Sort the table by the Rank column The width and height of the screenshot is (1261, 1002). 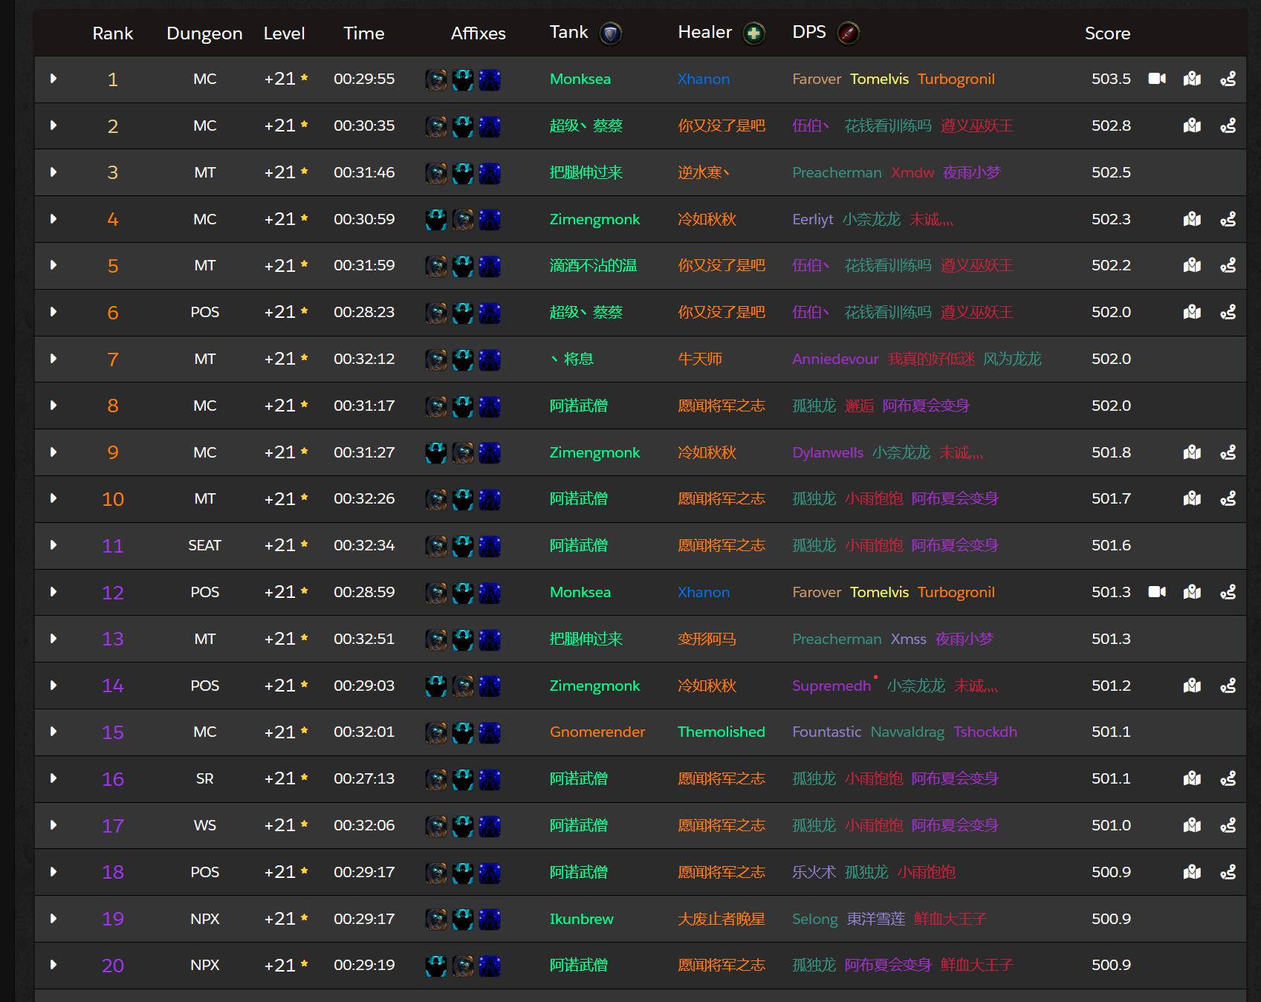tap(113, 33)
